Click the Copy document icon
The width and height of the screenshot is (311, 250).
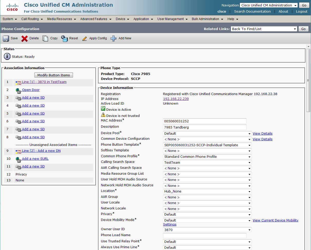45,38
